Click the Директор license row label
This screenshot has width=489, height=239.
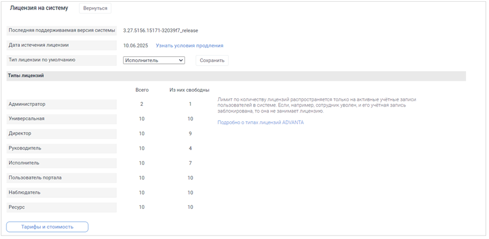pyautogui.click(x=20, y=134)
